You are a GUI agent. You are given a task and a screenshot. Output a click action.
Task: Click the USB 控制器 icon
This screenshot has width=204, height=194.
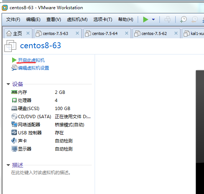pos(14,133)
